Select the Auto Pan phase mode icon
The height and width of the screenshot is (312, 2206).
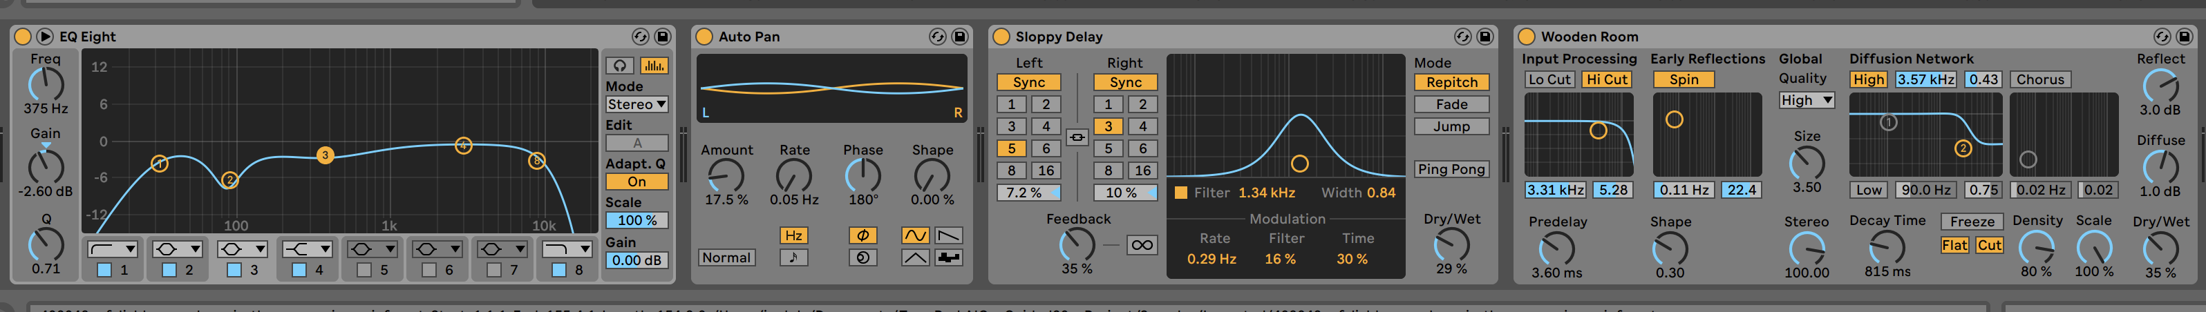coord(862,235)
